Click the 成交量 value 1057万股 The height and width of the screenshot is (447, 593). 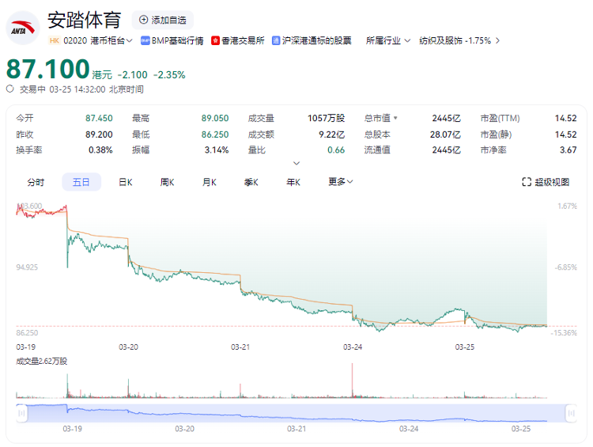click(x=326, y=118)
